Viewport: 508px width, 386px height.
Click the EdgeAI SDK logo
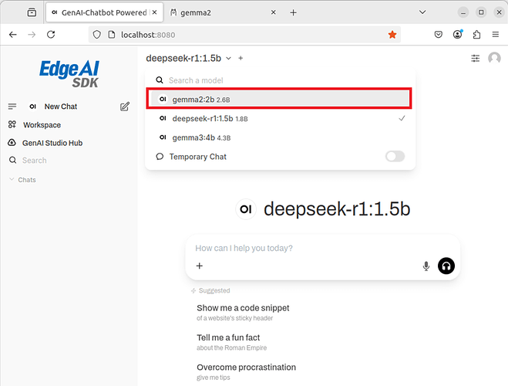tap(69, 73)
